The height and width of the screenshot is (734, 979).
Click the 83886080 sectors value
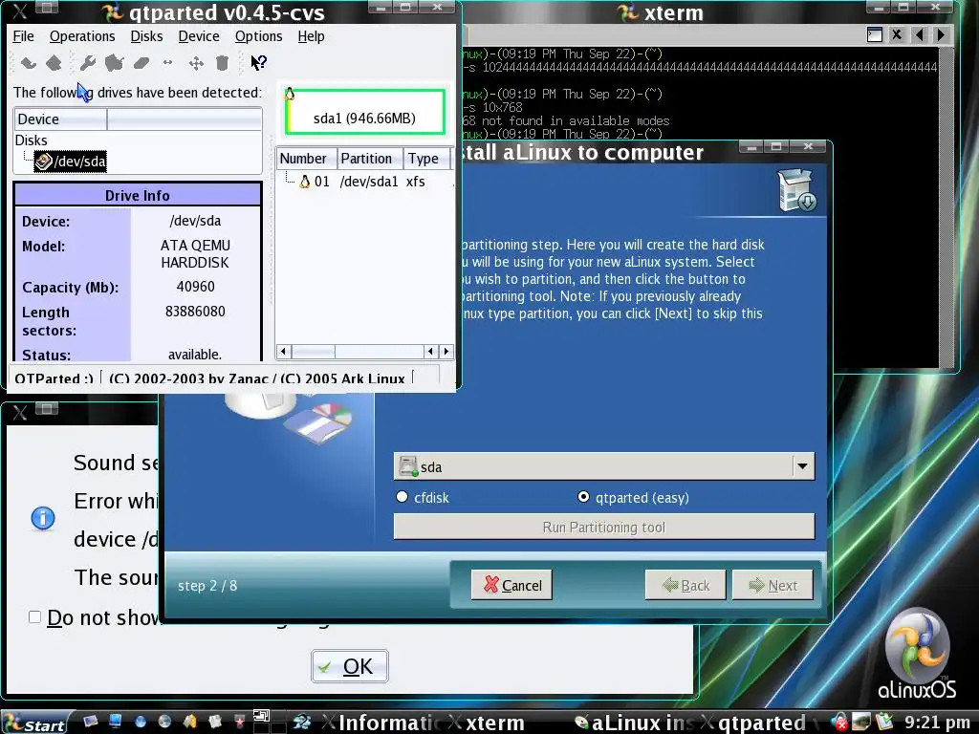(195, 312)
